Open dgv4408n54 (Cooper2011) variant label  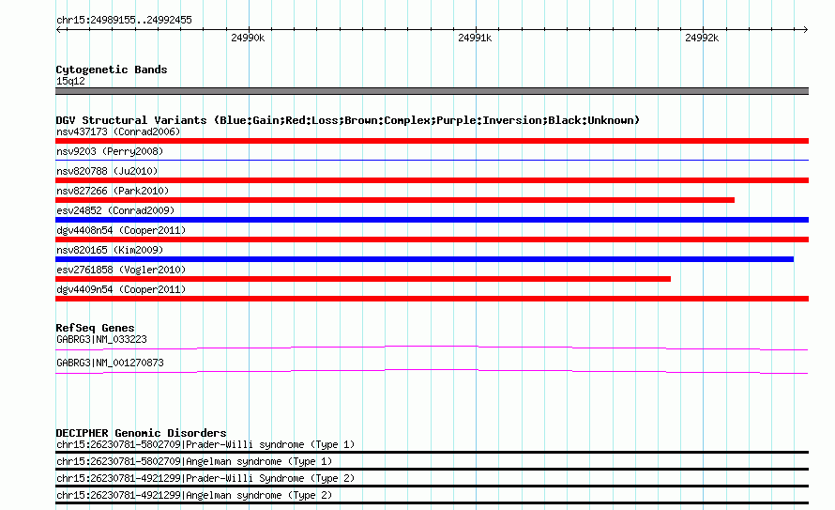pyautogui.click(x=121, y=230)
